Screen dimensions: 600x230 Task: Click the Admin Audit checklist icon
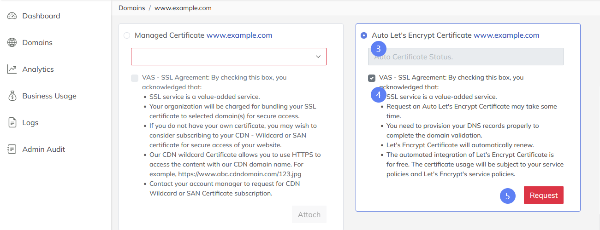[x=12, y=149]
